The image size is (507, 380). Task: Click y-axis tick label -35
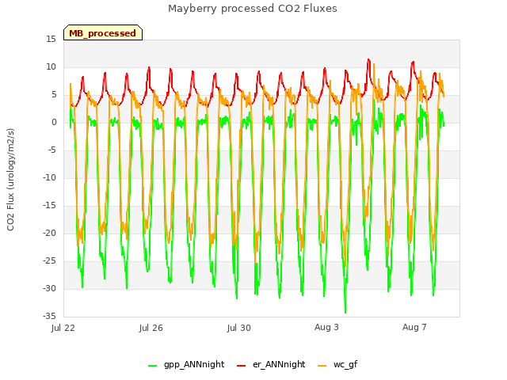(x=50, y=317)
